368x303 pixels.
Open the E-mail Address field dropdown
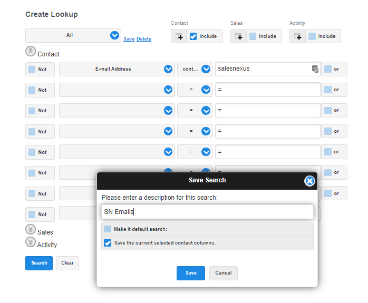click(x=168, y=69)
